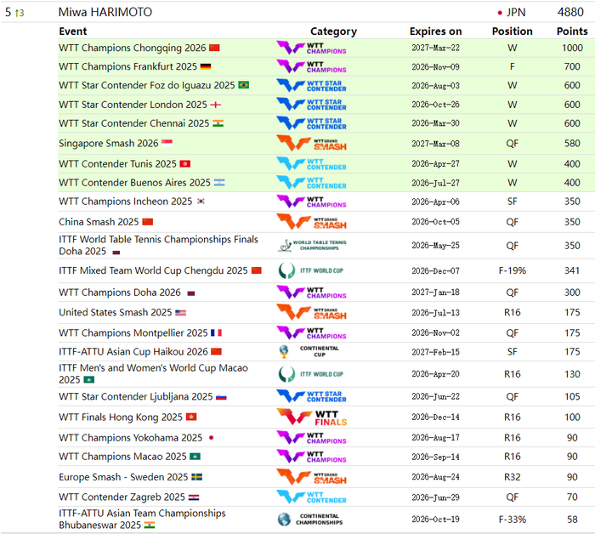Image resolution: width=595 pixels, height=534 pixels.
Task: Select expiry date 2027-Mar-22
Action: [x=435, y=48]
